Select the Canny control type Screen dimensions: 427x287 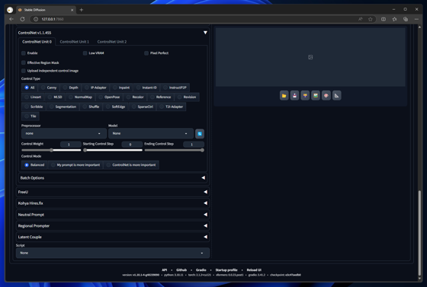[49, 88]
